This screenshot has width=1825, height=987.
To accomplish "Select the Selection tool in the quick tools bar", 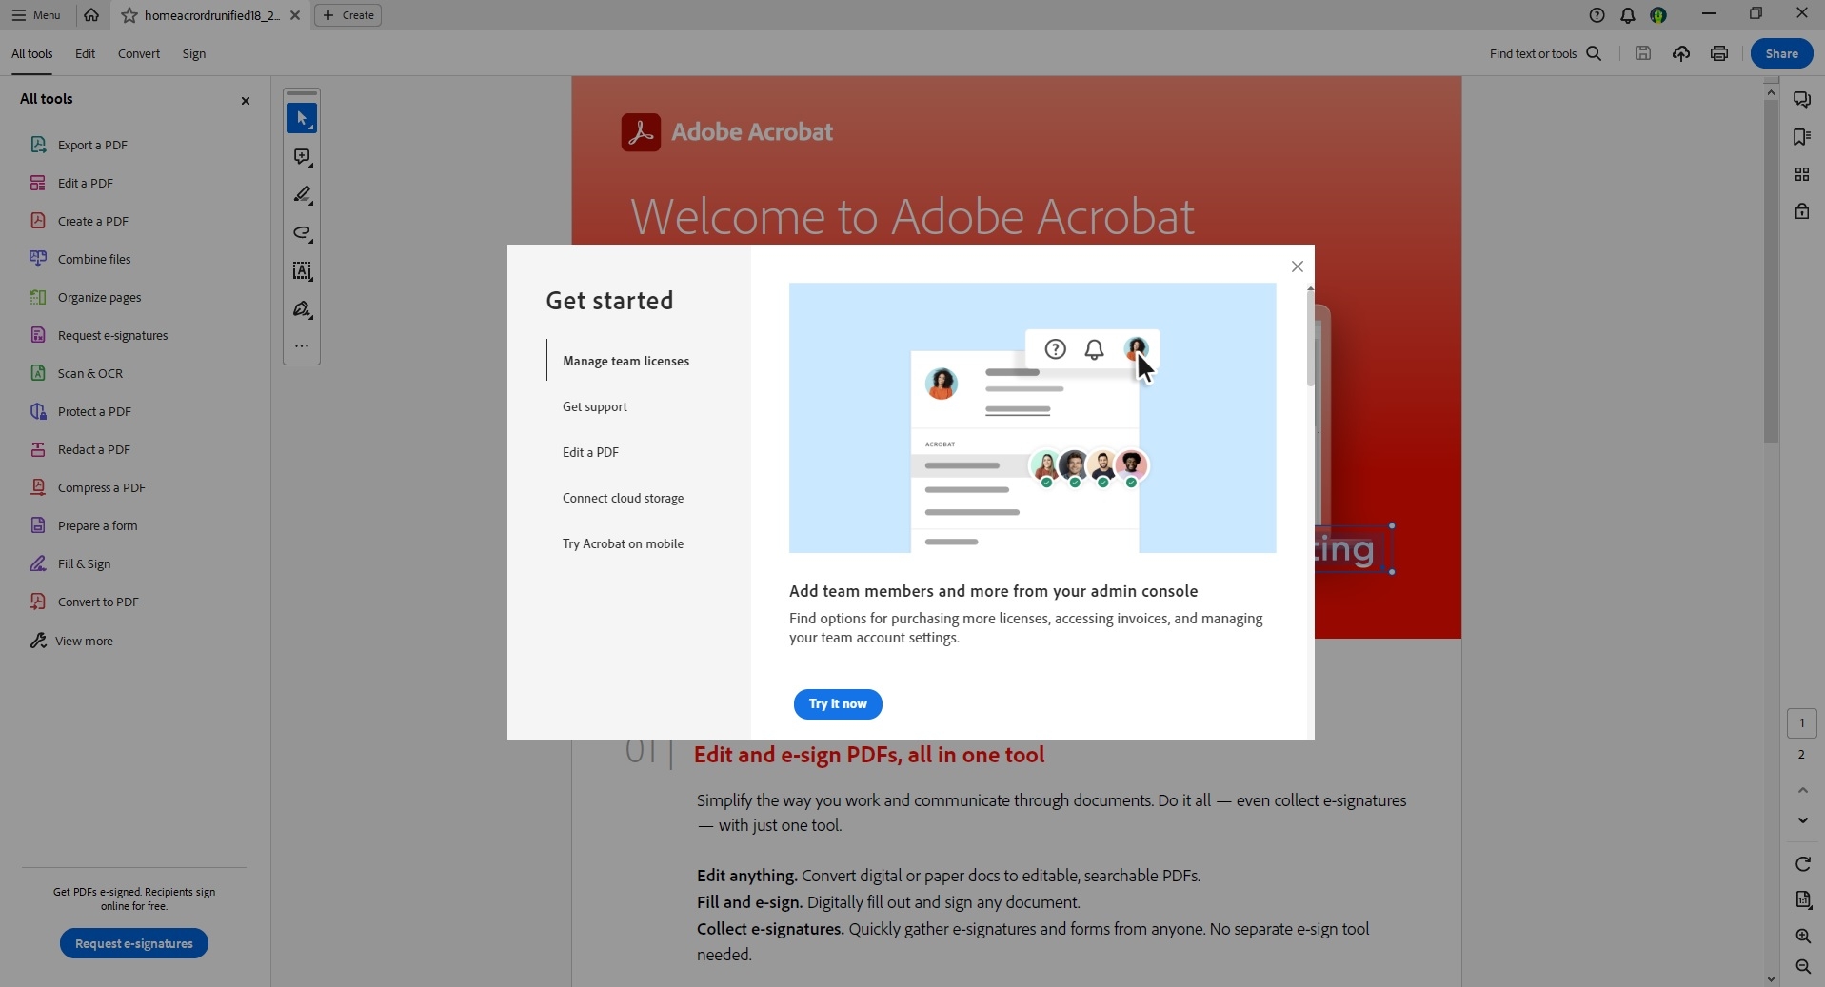I will (x=302, y=118).
